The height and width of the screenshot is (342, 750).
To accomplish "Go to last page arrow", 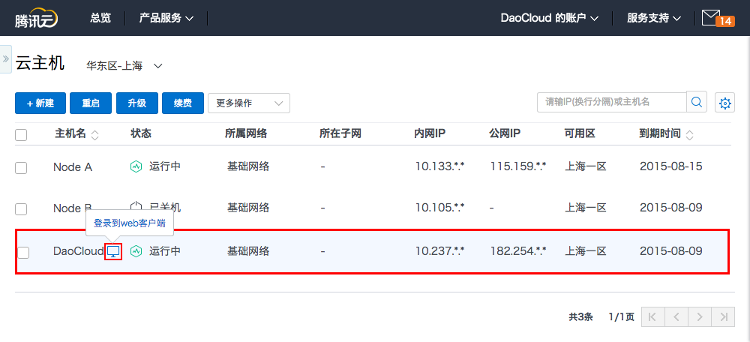I will [x=723, y=316].
